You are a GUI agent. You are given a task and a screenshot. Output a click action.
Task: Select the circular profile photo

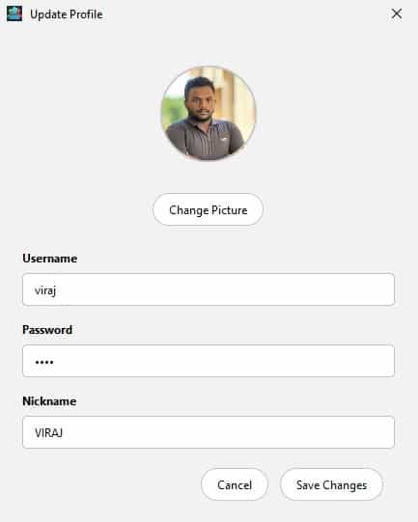click(x=209, y=113)
